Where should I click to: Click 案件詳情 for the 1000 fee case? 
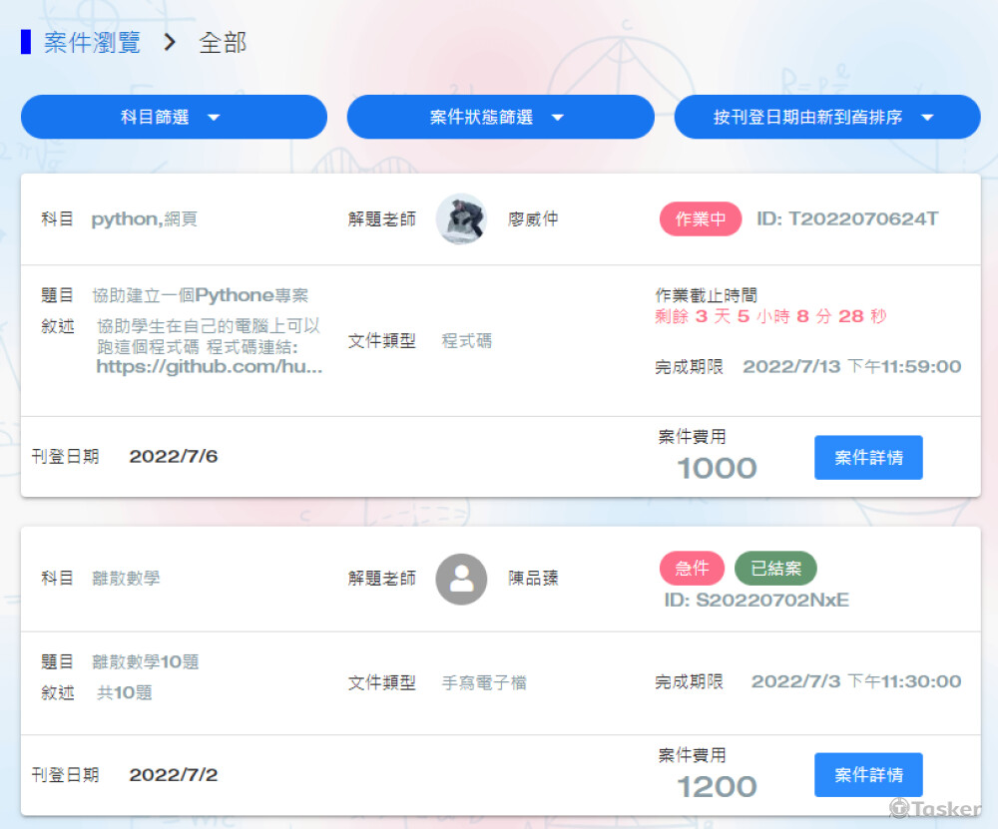click(868, 458)
